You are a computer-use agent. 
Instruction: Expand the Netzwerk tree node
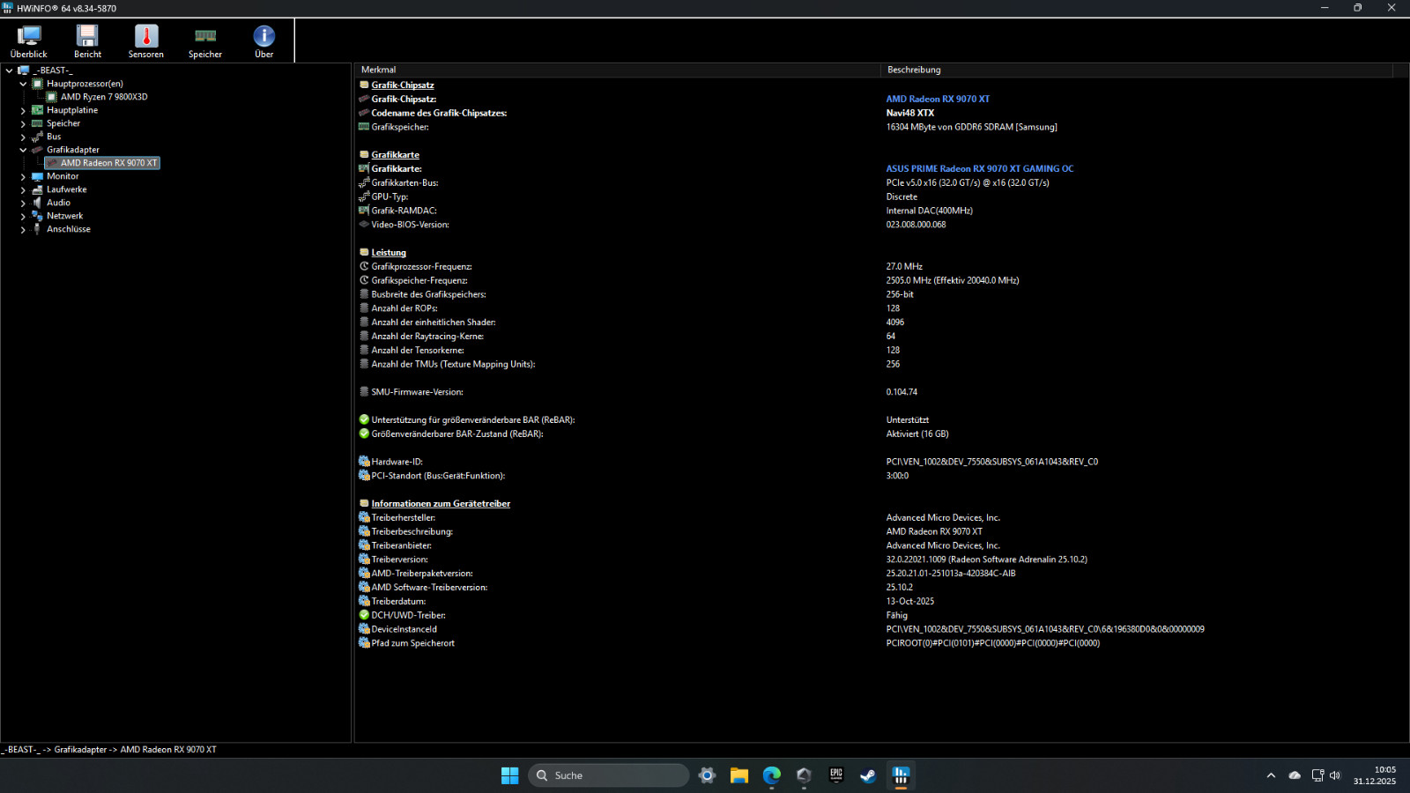(x=23, y=216)
